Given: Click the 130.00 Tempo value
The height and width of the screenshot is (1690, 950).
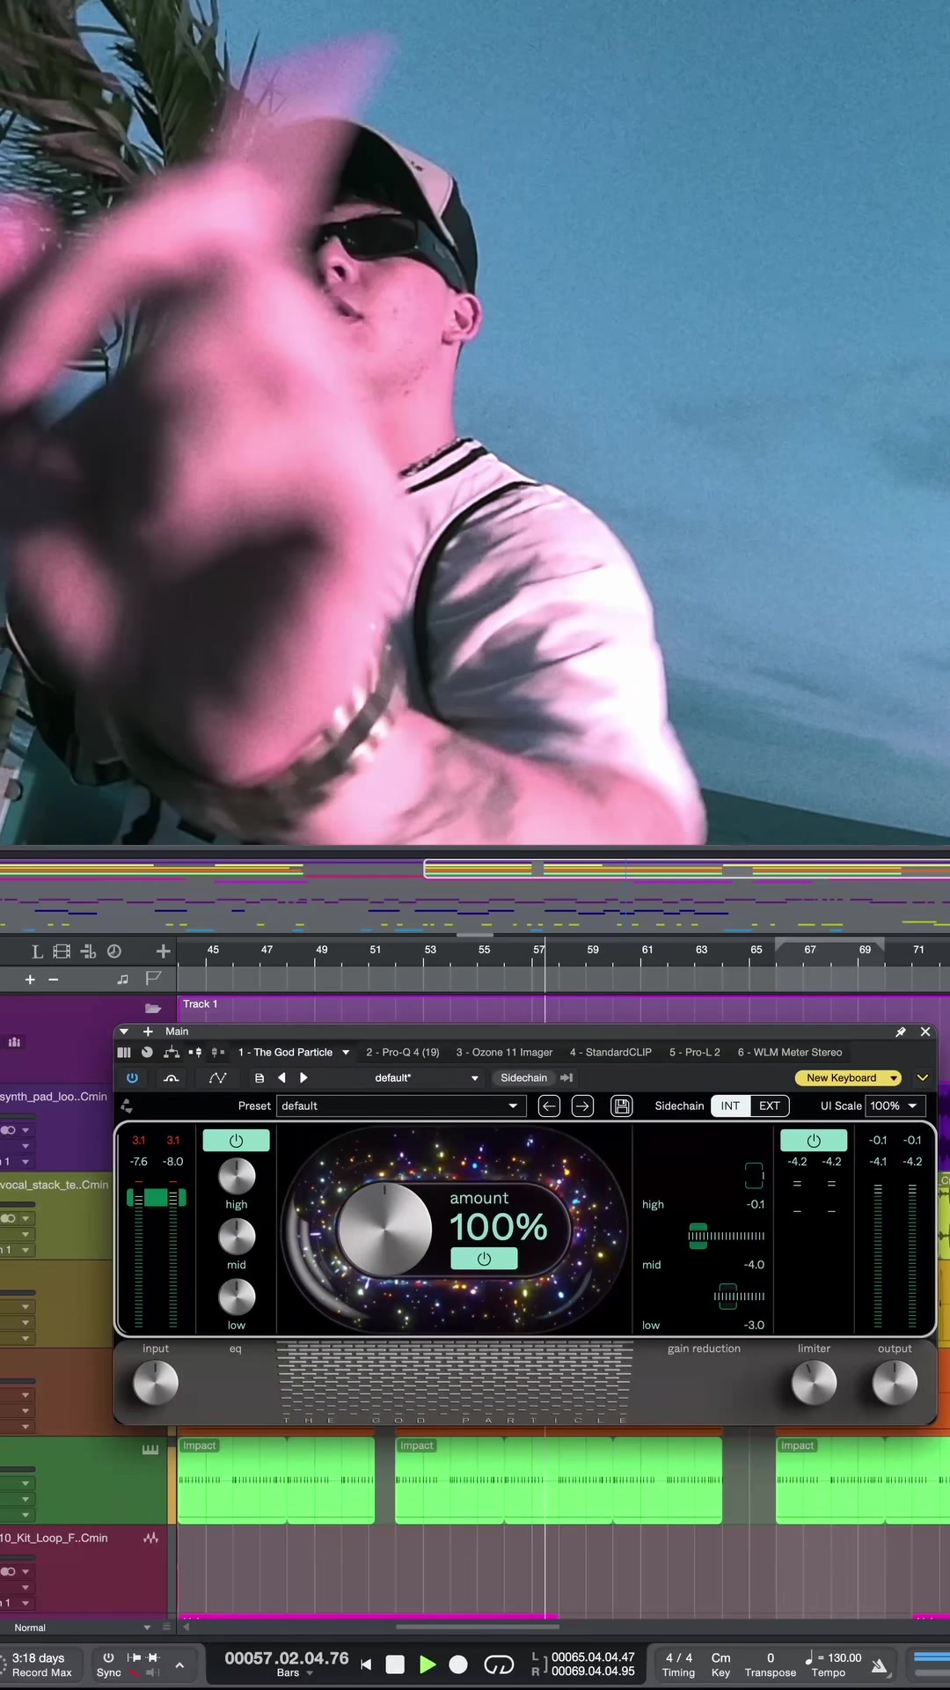Looking at the screenshot, I should tap(844, 1658).
